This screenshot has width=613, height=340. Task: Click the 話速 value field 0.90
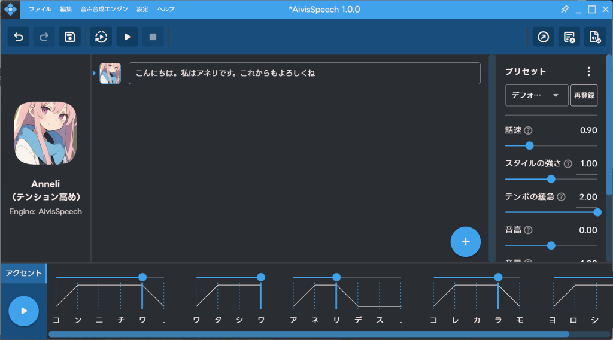coord(587,130)
